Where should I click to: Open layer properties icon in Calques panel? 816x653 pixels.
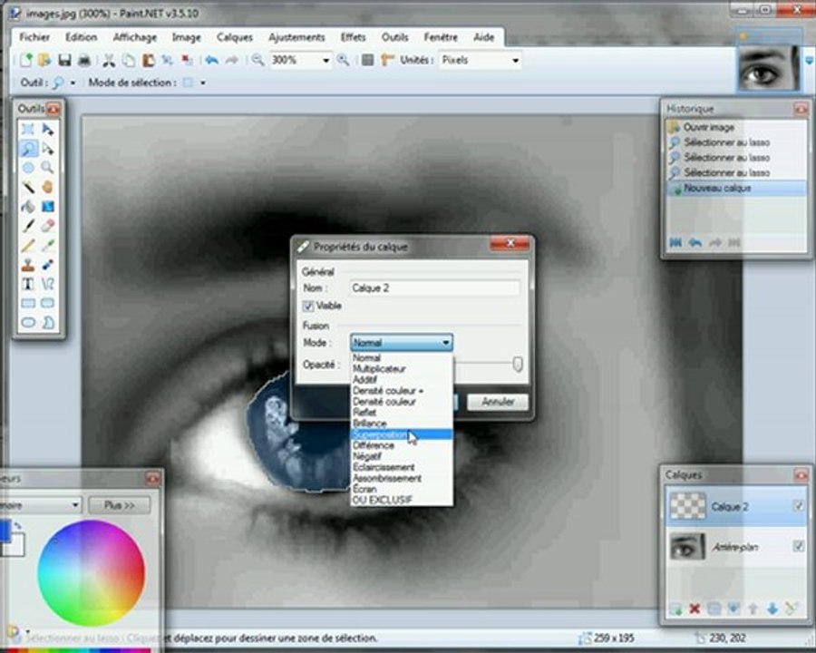(x=792, y=609)
